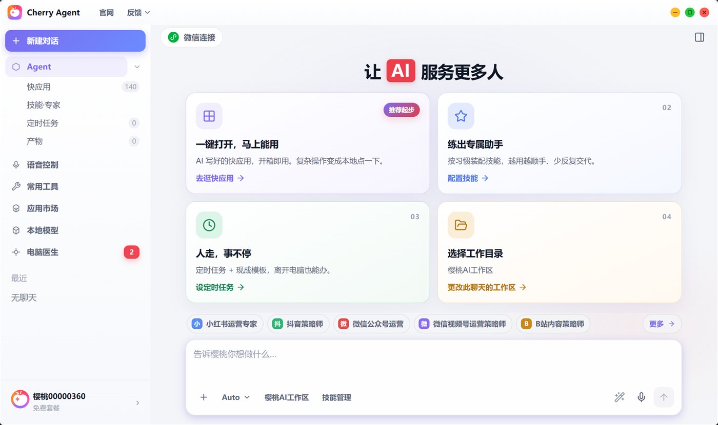Click the 设定时任务 link
Viewport: 718px width, 425px height.
pos(220,287)
